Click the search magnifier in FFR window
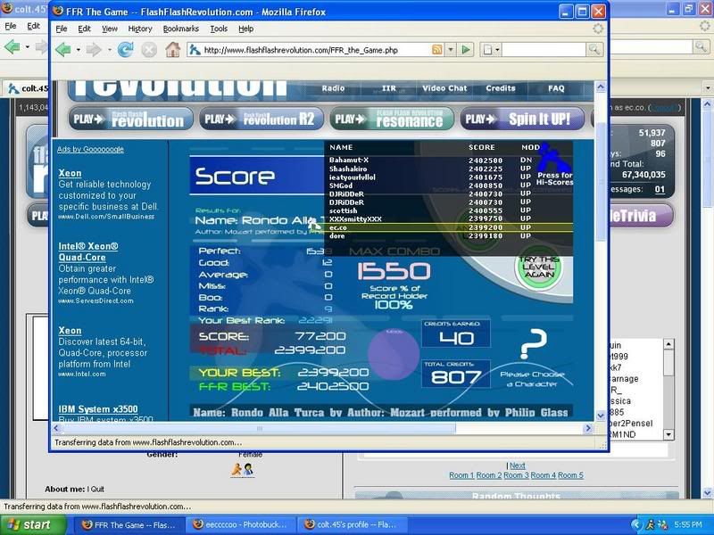The height and width of the screenshot is (535, 714). tap(594, 50)
